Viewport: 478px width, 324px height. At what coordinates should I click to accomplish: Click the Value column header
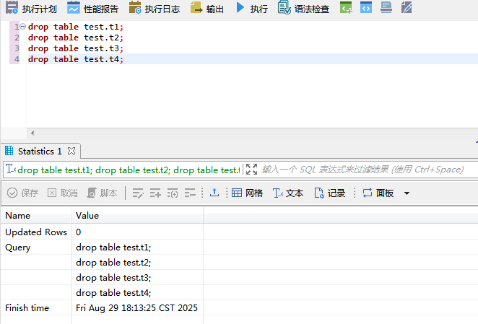click(x=87, y=215)
